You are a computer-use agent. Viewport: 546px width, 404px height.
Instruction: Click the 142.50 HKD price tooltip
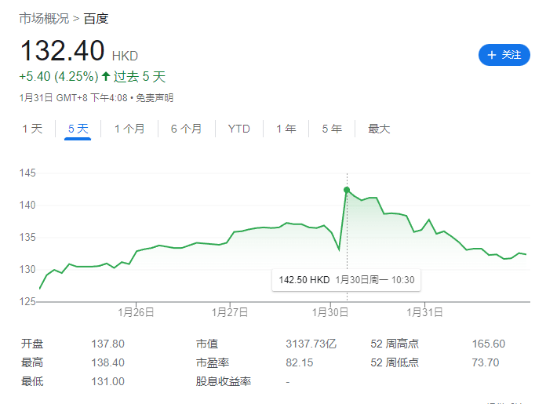point(347,280)
